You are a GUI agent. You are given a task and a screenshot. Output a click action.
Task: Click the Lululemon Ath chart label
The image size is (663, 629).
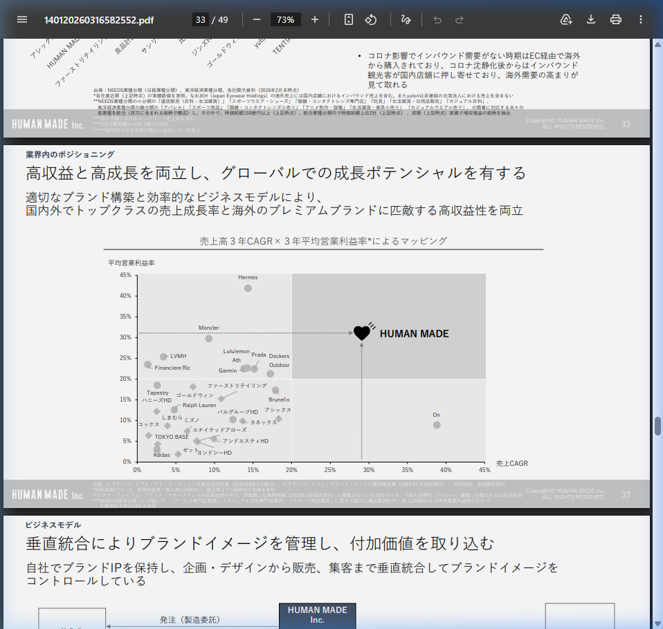tap(237, 356)
